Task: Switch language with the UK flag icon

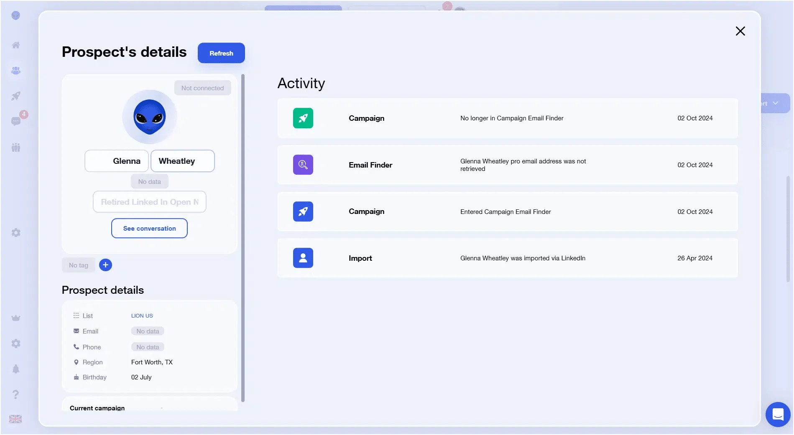Action: pyautogui.click(x=15, y=419)
